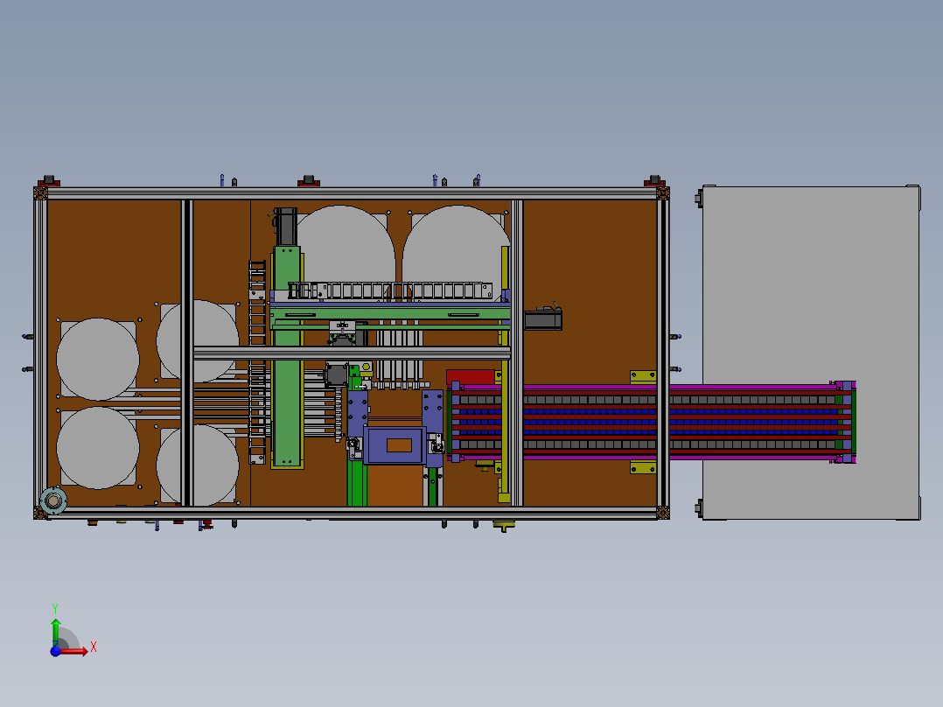Select the lower yellow bracket under the conveyor
The height and width of the screenshot is (707, 943).
pyautogui.click(x=643, y=468)
